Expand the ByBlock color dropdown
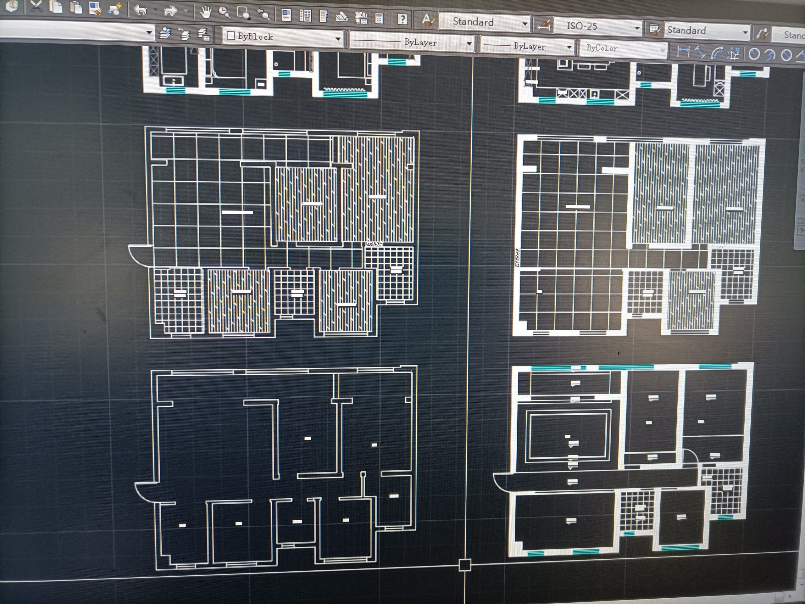 (x=338, y=39)
